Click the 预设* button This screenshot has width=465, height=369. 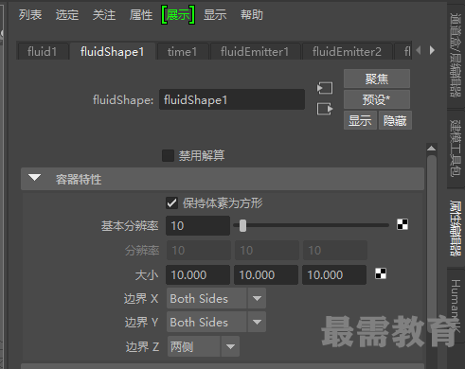[377, 99]
